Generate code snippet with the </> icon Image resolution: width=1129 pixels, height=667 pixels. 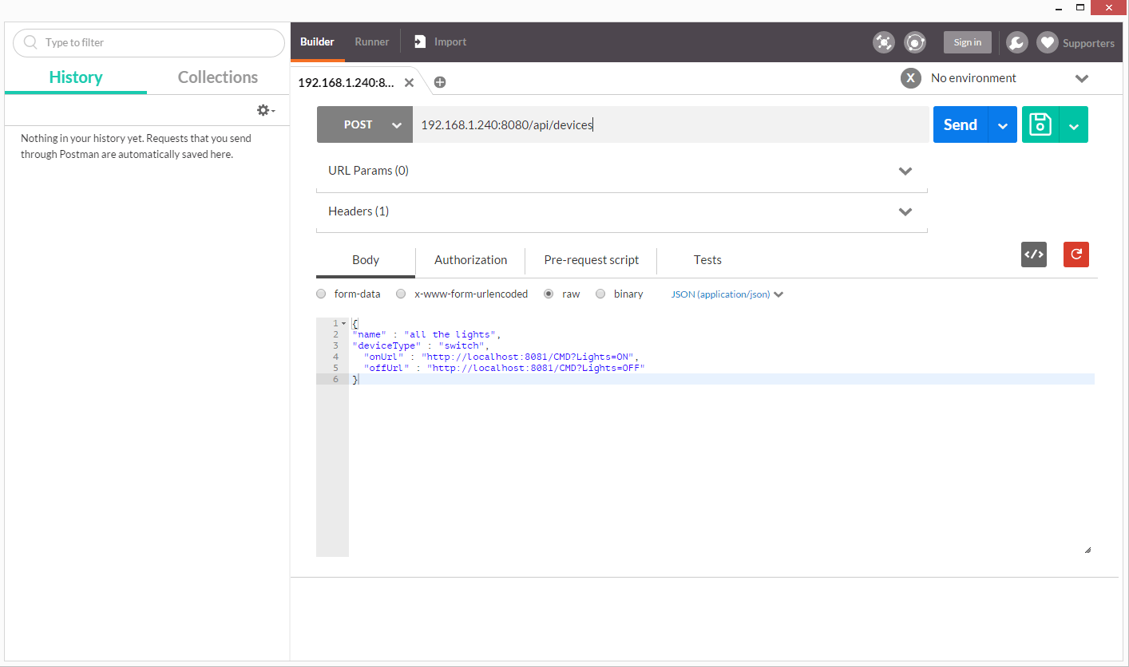(1034, 255)
